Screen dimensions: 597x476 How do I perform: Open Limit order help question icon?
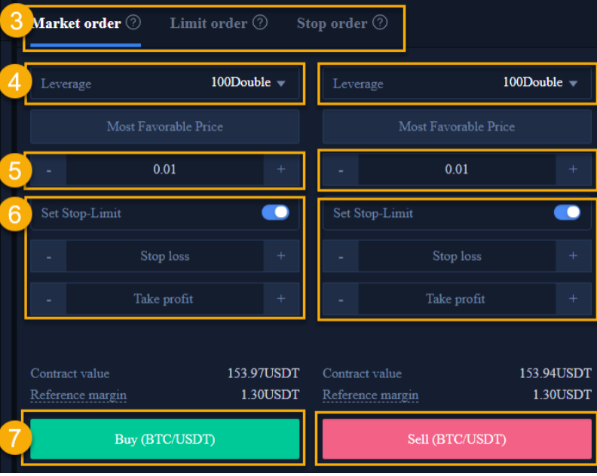tap(260, 23)
